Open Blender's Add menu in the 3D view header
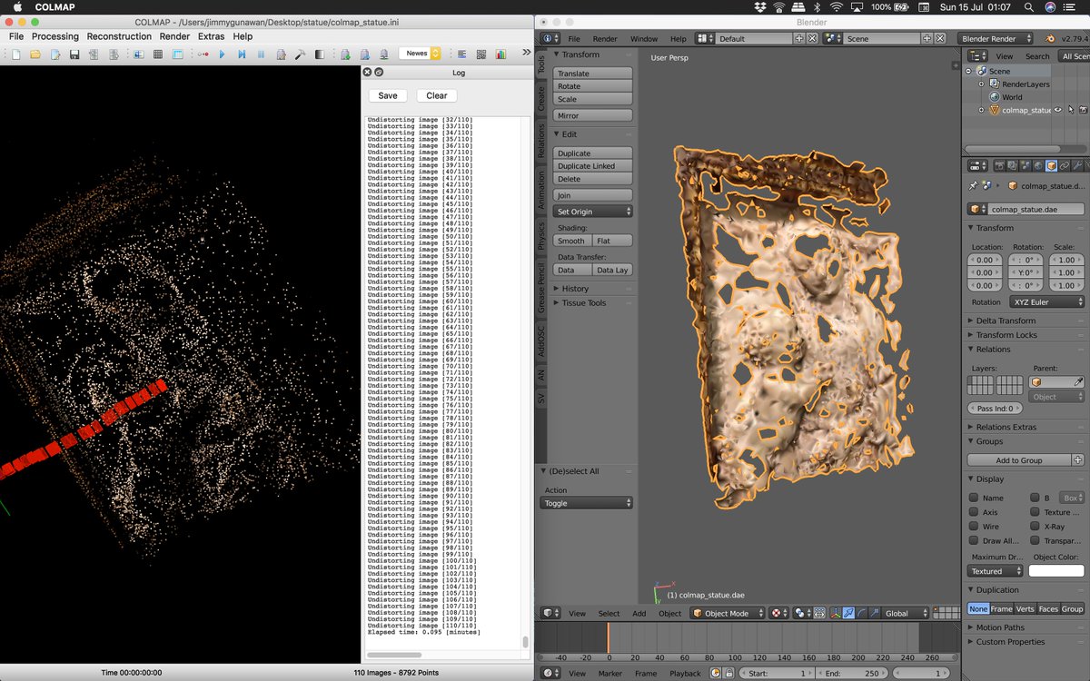The height and width of the screenshot is (681, 1090). (x=639, y=613)
